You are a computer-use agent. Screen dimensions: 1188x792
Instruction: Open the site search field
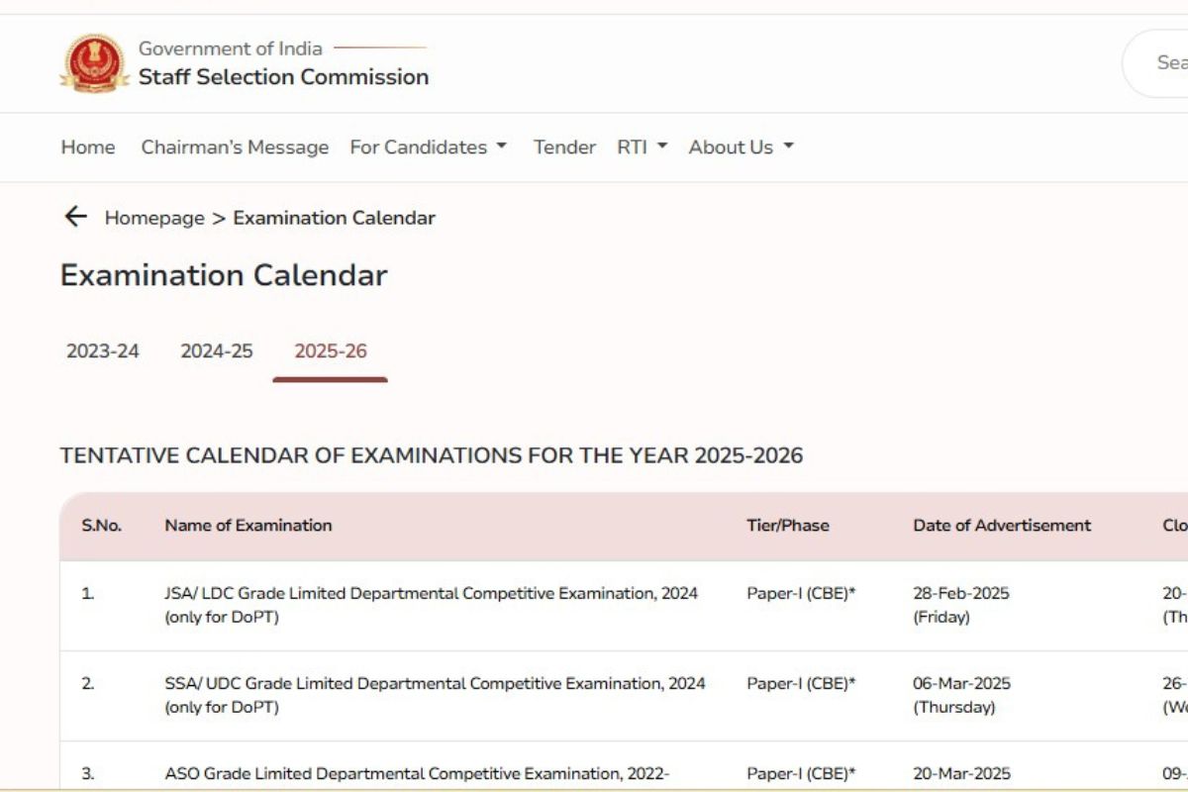pos(1168,61)
